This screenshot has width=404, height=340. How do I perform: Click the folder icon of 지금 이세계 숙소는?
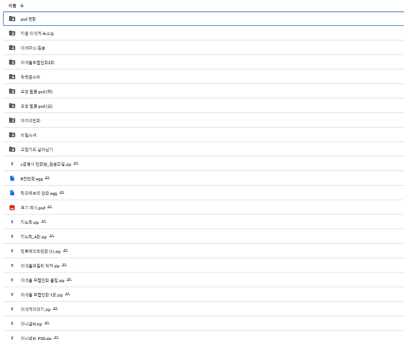pos(12,33)
